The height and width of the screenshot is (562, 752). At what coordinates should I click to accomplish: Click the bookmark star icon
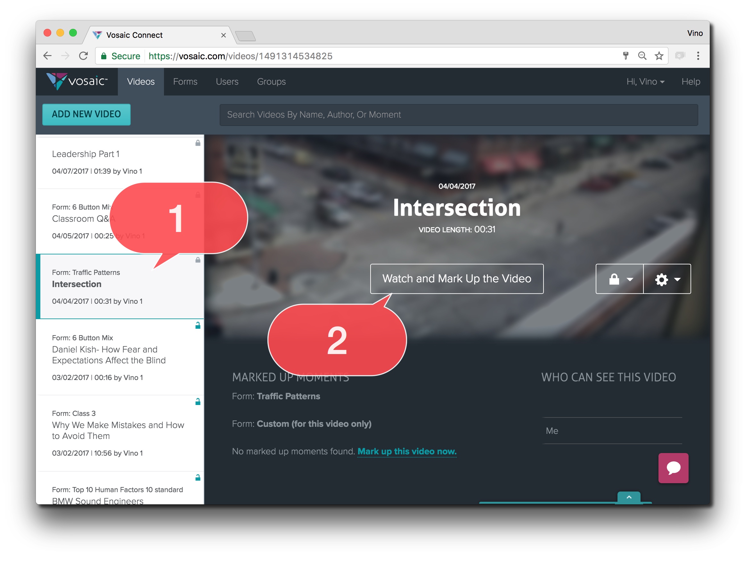(658, 56)
